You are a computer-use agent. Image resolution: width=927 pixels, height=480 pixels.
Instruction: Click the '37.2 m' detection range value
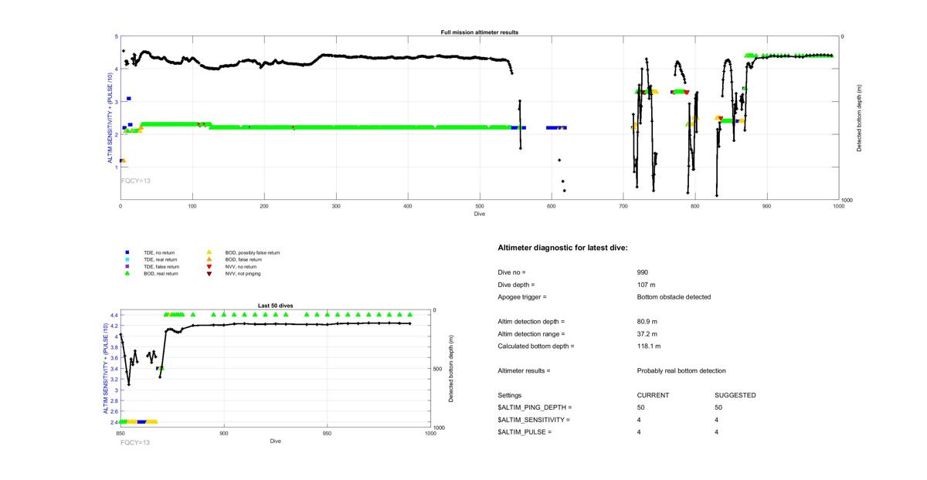[647, 333]
